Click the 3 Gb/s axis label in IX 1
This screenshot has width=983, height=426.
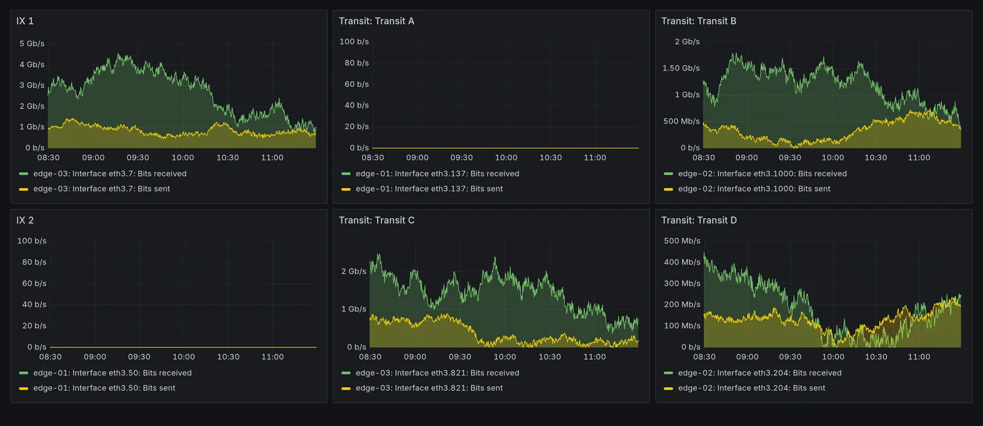pyautogui.click(x=32, y=85)
